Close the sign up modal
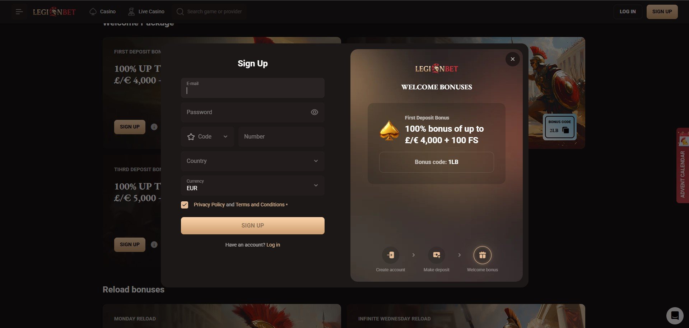 coord(513,59)
